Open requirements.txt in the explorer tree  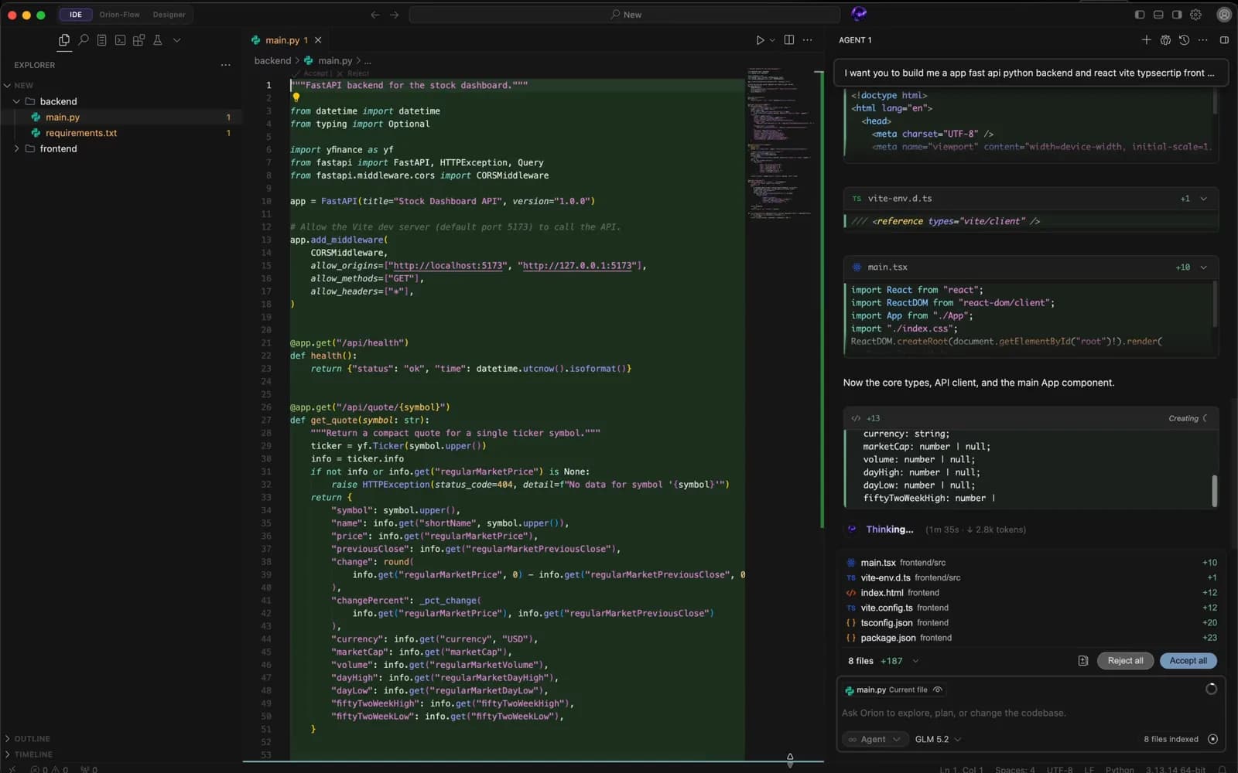81,133
